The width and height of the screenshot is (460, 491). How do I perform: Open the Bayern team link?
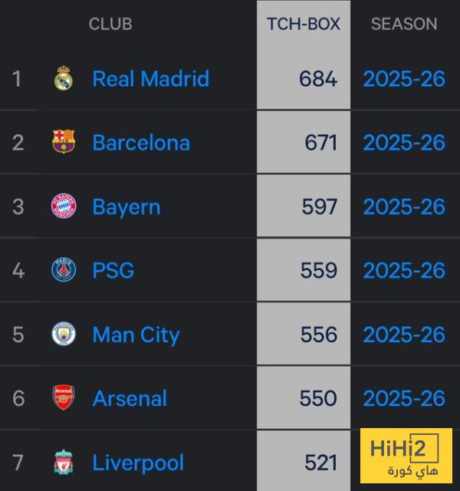click(127, 206)
